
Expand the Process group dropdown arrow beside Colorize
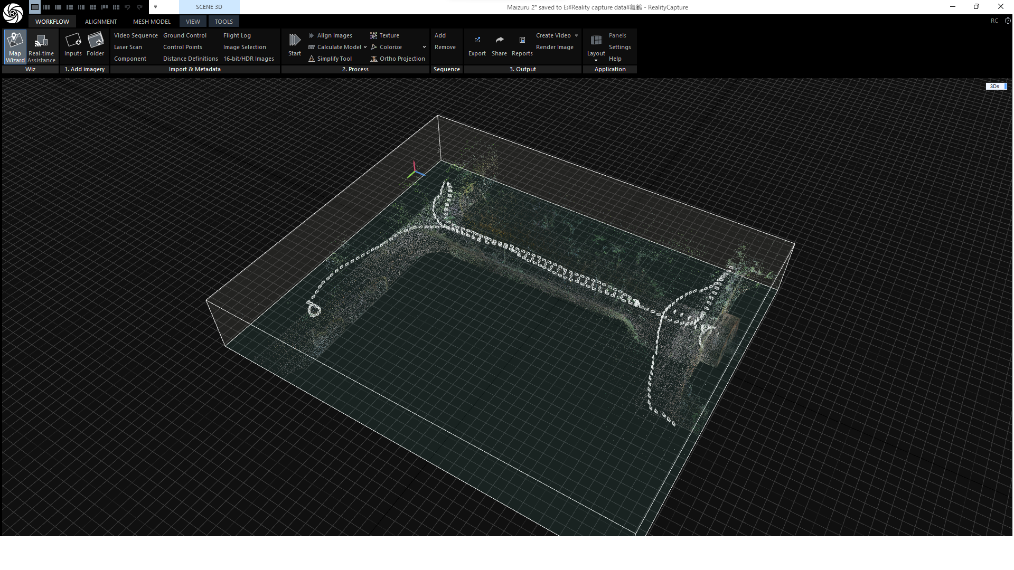(x=424, y=47)
